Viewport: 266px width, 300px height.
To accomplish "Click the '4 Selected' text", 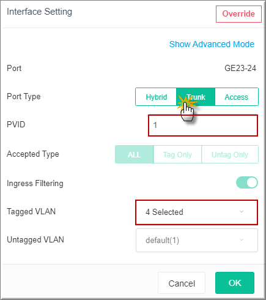I will coord(164,212).
